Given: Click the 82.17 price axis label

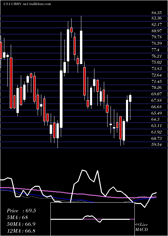Looking at the screenshot, I should pos(157,25).
